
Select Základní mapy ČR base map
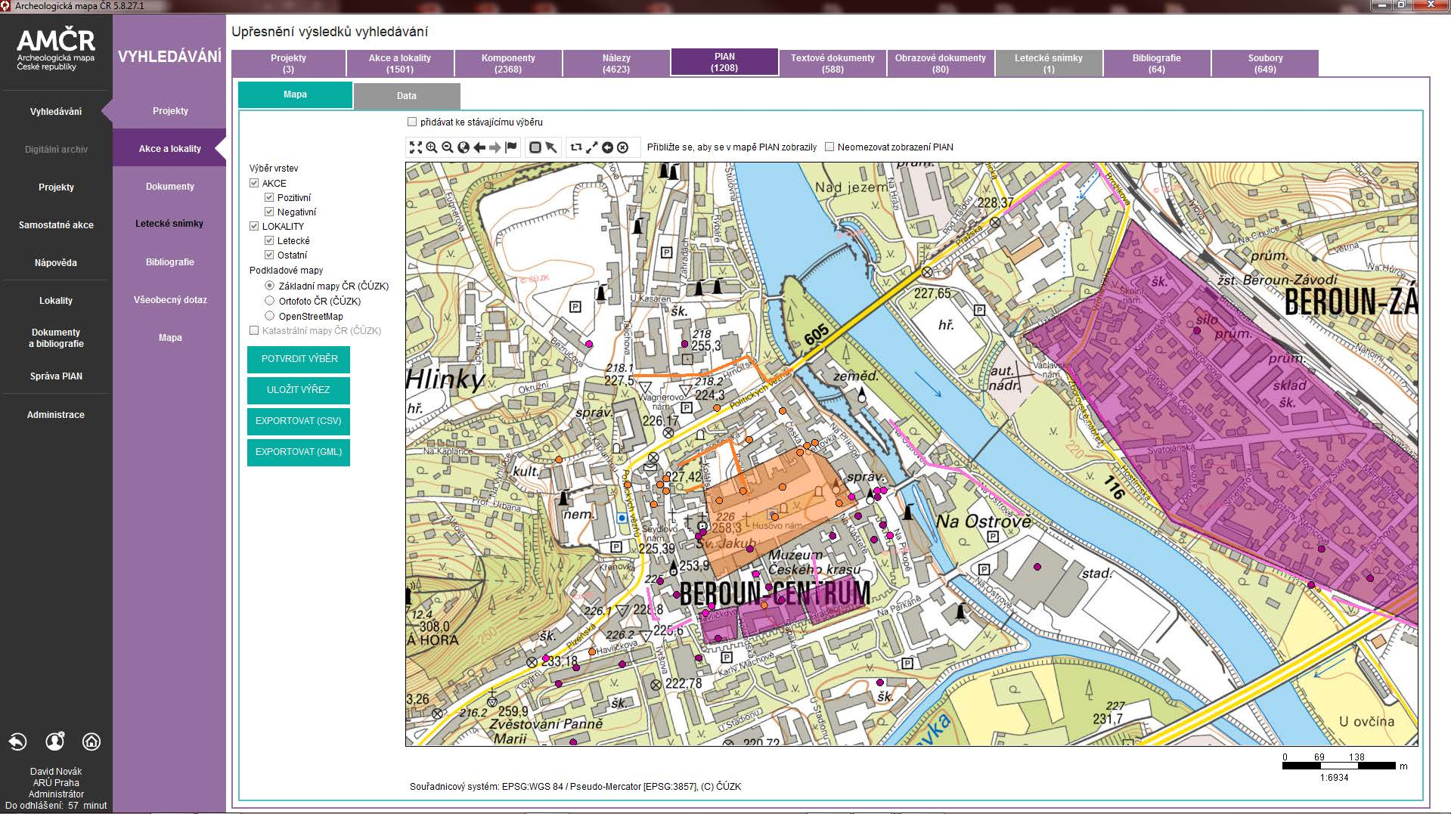(269, 286)
